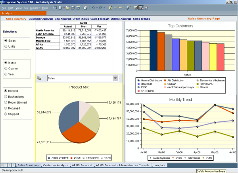The image size is (238, 173).
Task: Open the New Document dropdown arrow
Action: pyautogui.click(x=64, y=8)
